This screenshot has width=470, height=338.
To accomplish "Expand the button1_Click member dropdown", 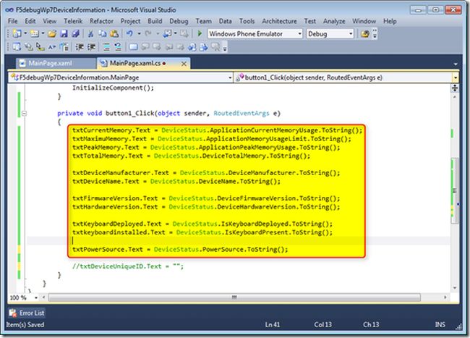I will (456, 77).
